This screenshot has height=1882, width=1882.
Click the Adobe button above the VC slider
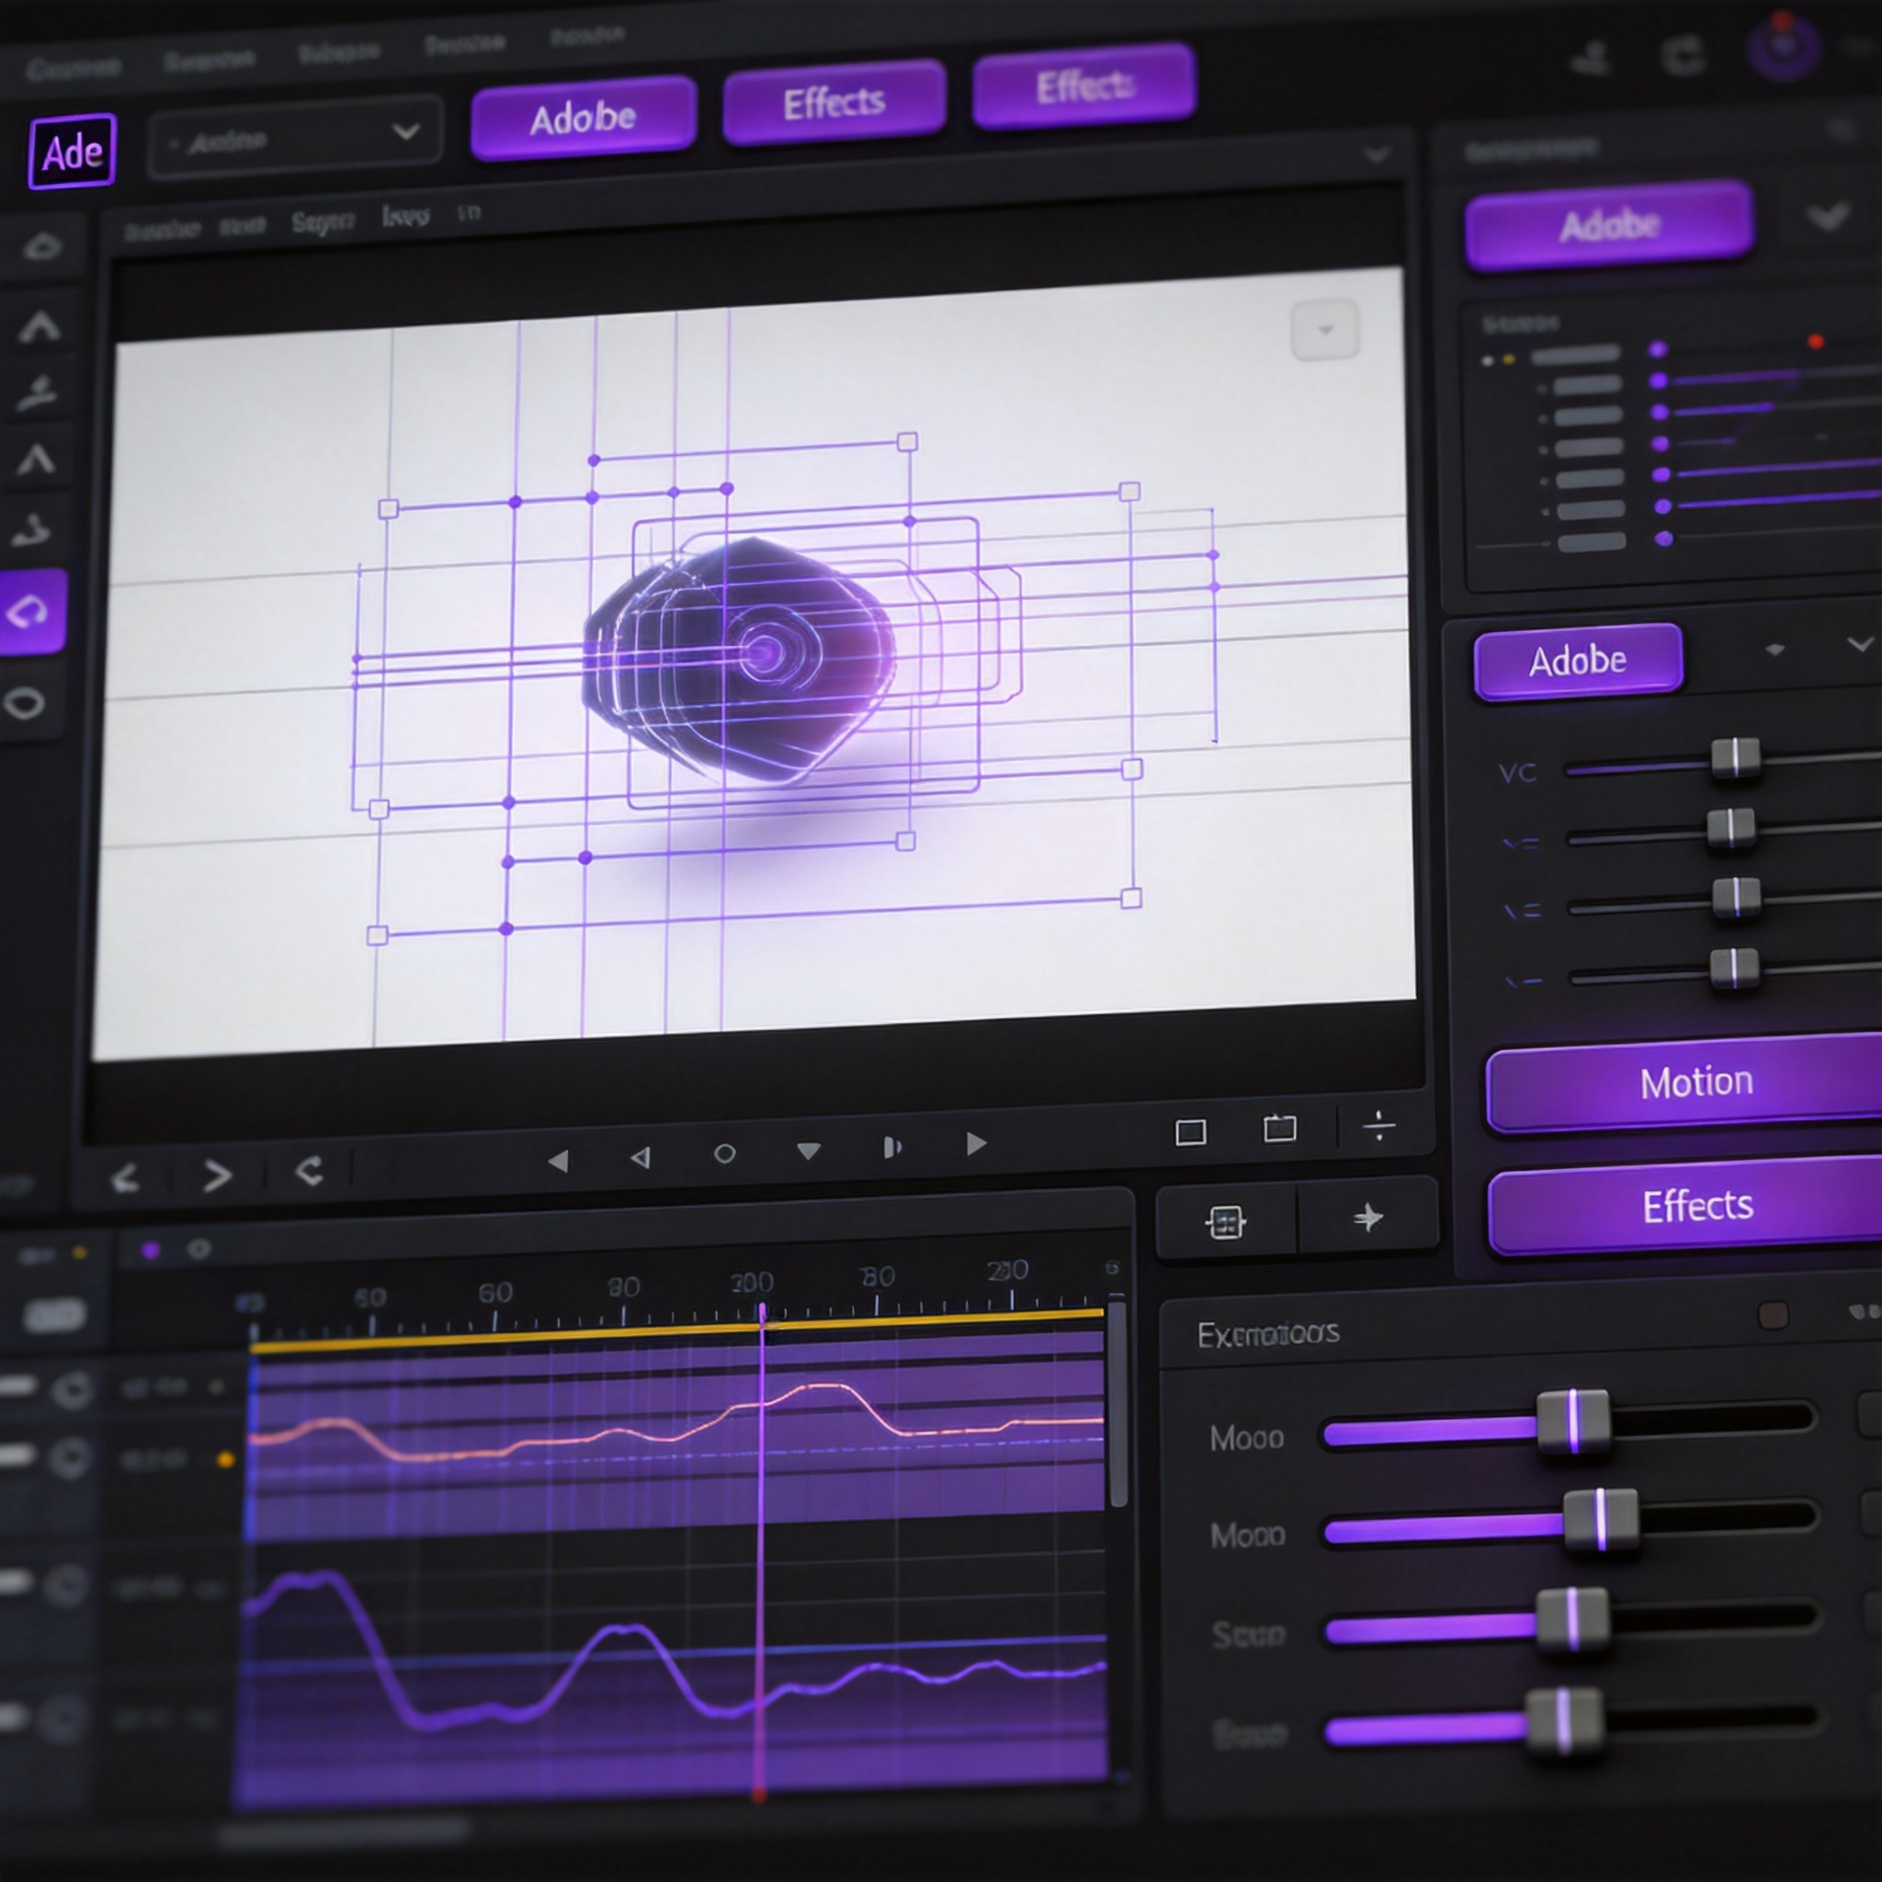(1578, 662)
